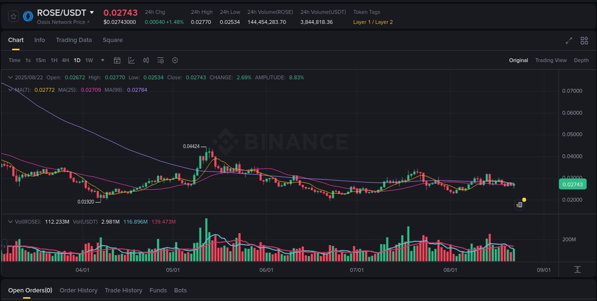Screen dimensions: 597x301
Task: Open the OHLC comparison candle icon
Action: (146, 60)
